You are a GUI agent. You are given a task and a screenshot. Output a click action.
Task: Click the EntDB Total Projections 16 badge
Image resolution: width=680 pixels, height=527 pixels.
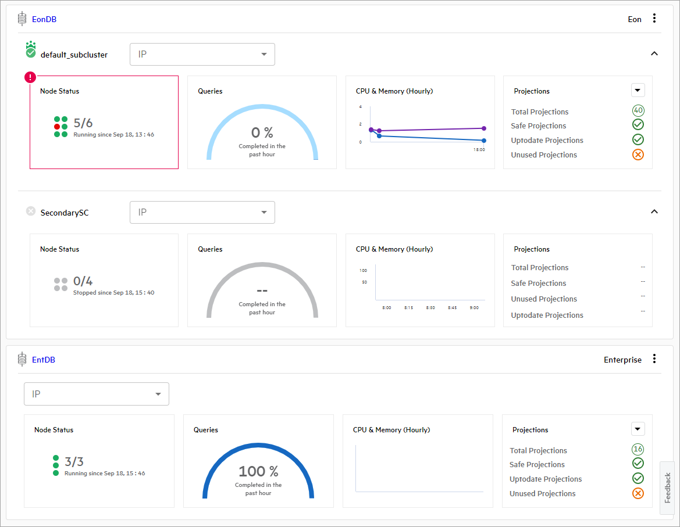click(638, 449)
